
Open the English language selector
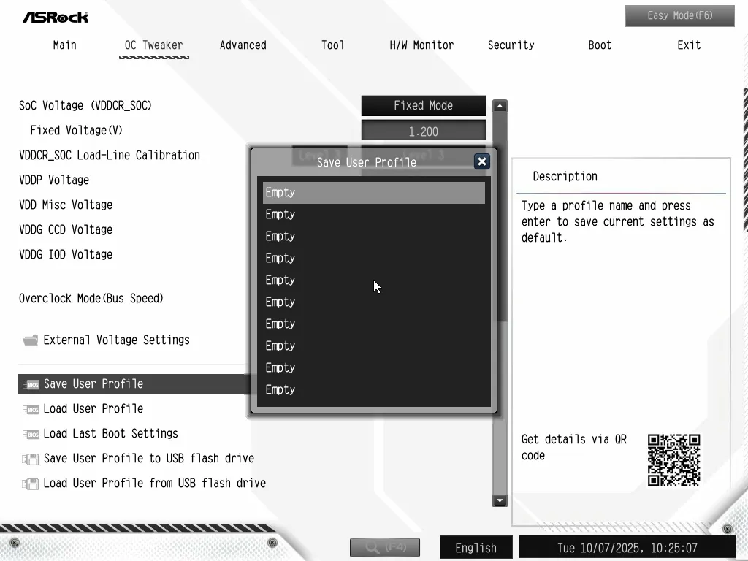coord(476,548)
